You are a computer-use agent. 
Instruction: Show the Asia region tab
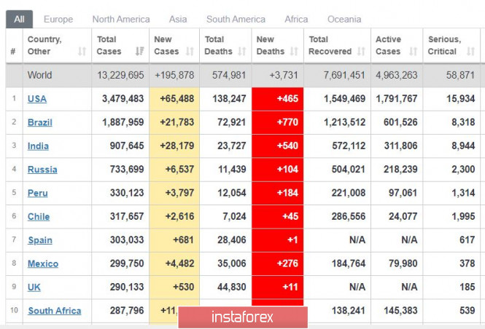178,19
